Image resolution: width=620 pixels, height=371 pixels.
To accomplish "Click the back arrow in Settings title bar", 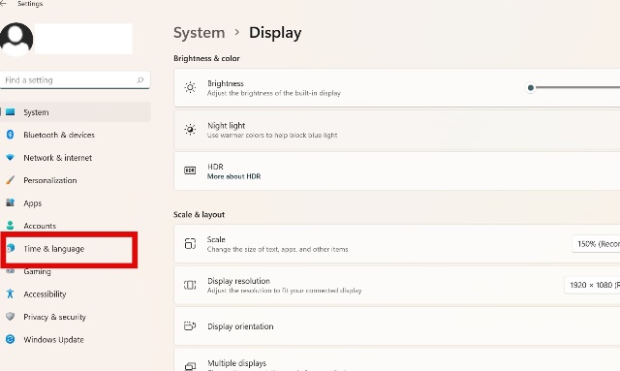I will tap(3, 4).
